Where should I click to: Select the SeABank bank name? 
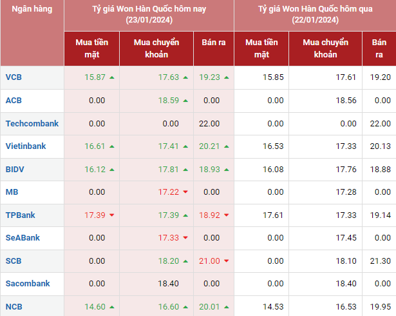pyautogui.click(x=23, y=238)
